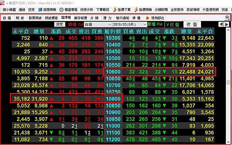The height and width of the screenshot is (145, 232).
Task: Click the green 賣權 Put label
Action: (155, 24)
